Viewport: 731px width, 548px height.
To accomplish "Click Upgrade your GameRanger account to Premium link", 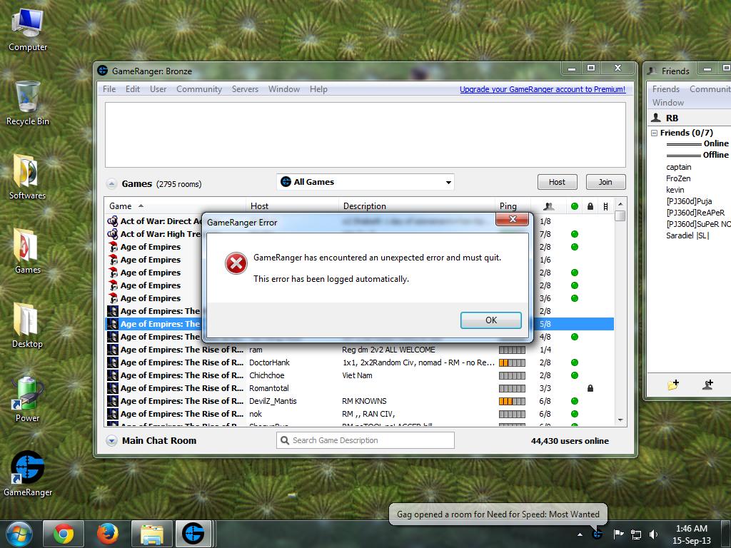I will coord(542,89).
